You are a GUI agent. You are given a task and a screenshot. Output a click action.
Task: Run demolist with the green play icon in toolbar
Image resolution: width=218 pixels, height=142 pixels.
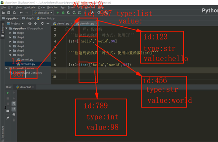(57, 13)
